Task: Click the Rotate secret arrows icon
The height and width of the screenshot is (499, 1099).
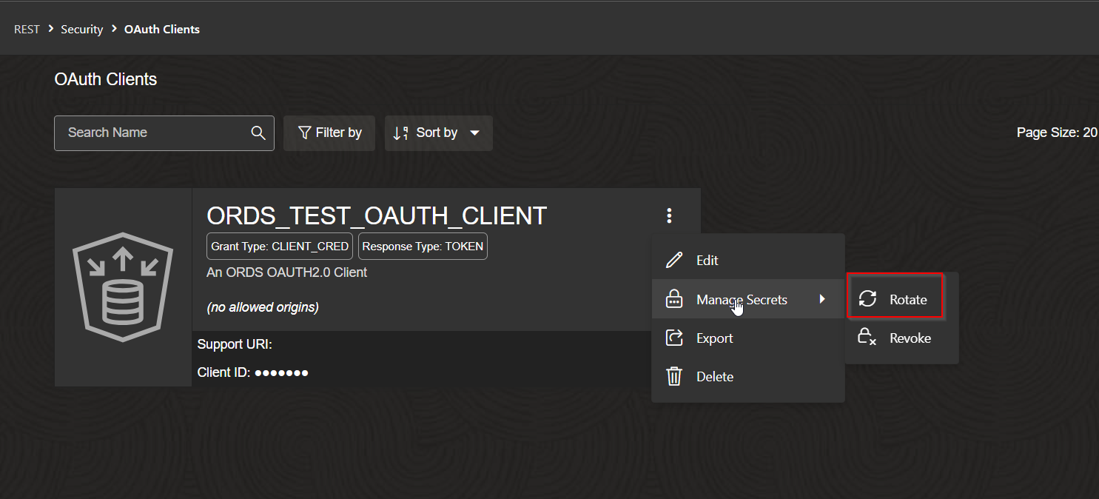Action: pos(867,299)
